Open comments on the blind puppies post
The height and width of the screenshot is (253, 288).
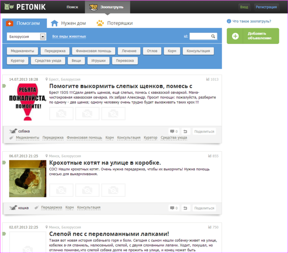click(x=173, y=131)
